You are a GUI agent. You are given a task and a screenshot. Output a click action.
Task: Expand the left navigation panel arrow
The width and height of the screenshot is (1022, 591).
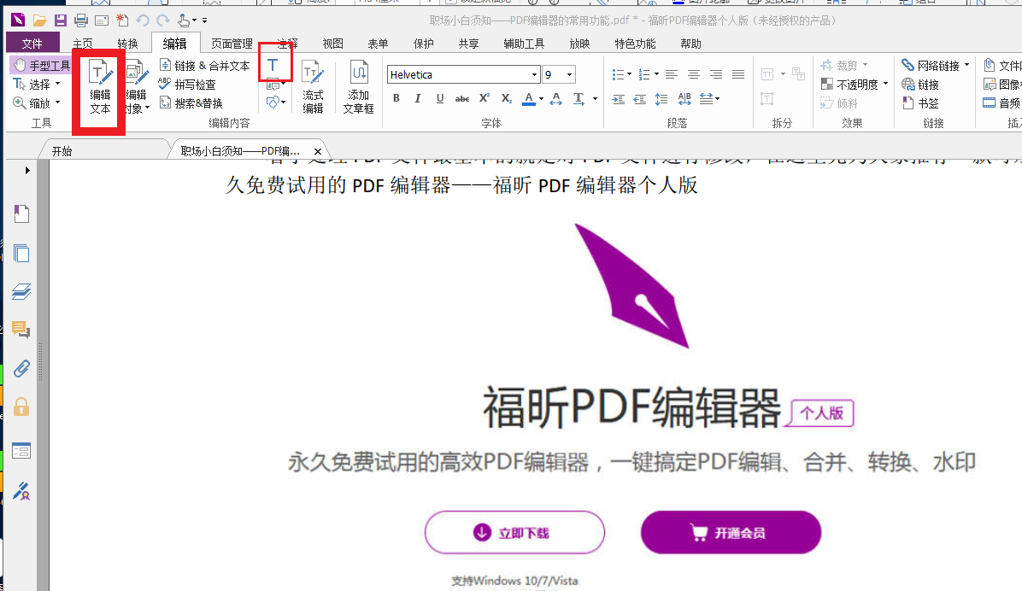(x=27, y=170)
